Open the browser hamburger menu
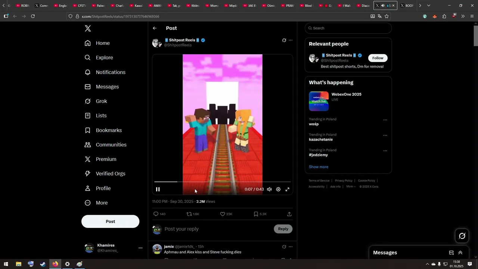Image resolution: width=478 pixels, height=269 pixels. point(472,16)
